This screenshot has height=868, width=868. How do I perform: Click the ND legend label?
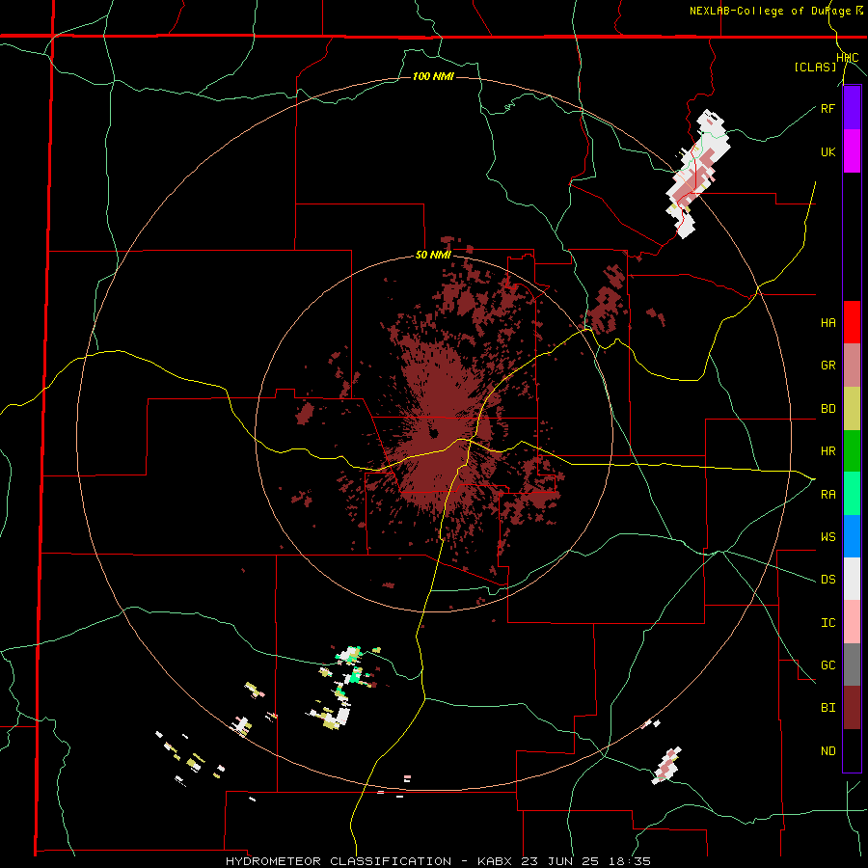click(827, 750)
